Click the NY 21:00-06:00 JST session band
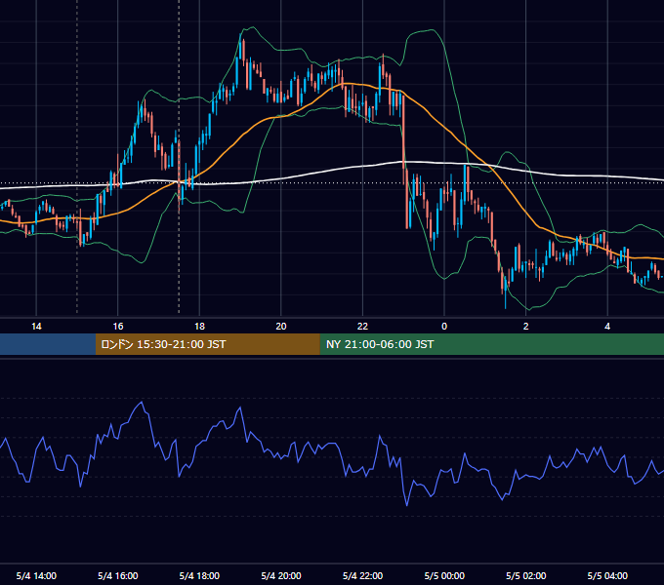Screen dimensions: 664x585 coord(491,344)
